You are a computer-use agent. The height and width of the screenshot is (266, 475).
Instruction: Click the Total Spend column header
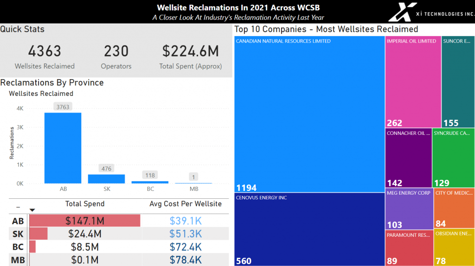point(85,203)
